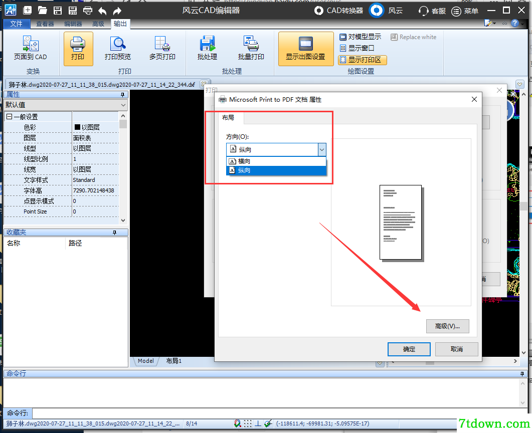Open the 方向 orientation combo box arrow

tap(322, 149)
